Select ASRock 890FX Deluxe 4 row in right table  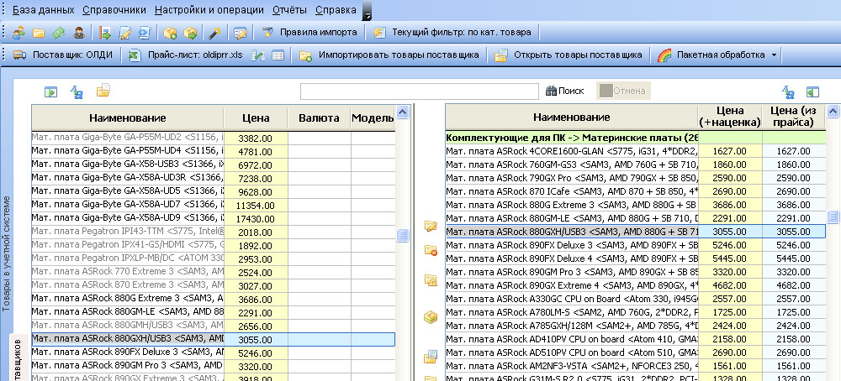tap(635, 258)
